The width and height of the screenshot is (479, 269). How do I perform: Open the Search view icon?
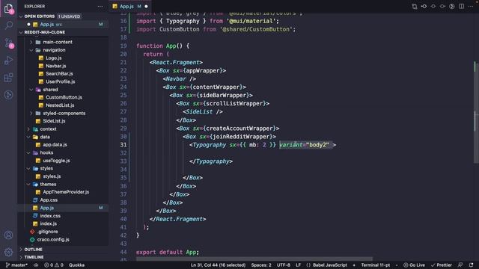[x=8, y=25]
